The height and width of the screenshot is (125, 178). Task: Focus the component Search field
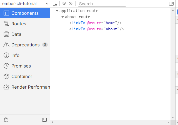click(102, 4)
